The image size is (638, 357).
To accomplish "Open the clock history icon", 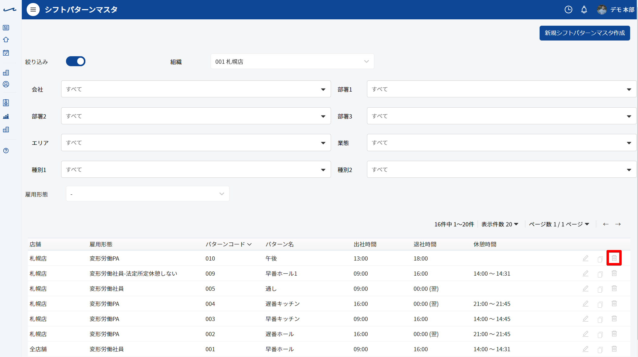I will (x=568, y=10).
